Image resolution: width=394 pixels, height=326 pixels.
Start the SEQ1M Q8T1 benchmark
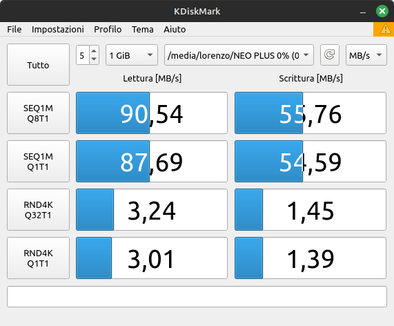pos(38,113)
